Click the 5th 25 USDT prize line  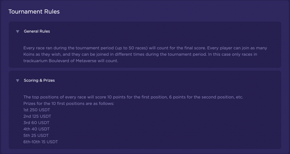coord(36,136)
